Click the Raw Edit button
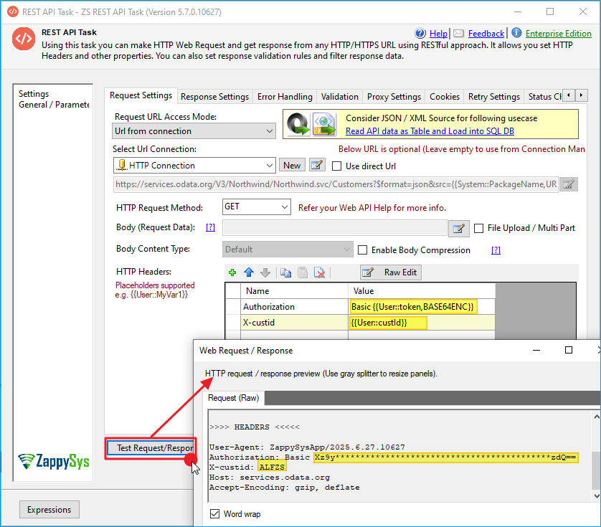 (x=391, y=272)
